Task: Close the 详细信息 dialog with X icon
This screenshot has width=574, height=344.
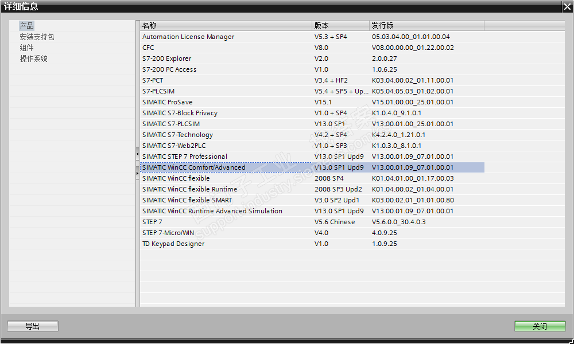Action: pyautogui.click(x=568, y=6)
